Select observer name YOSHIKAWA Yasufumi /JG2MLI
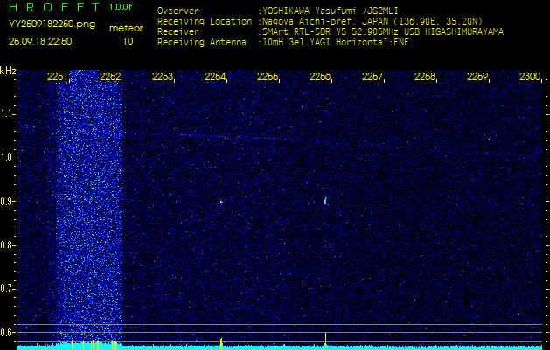 coord(330,10)
